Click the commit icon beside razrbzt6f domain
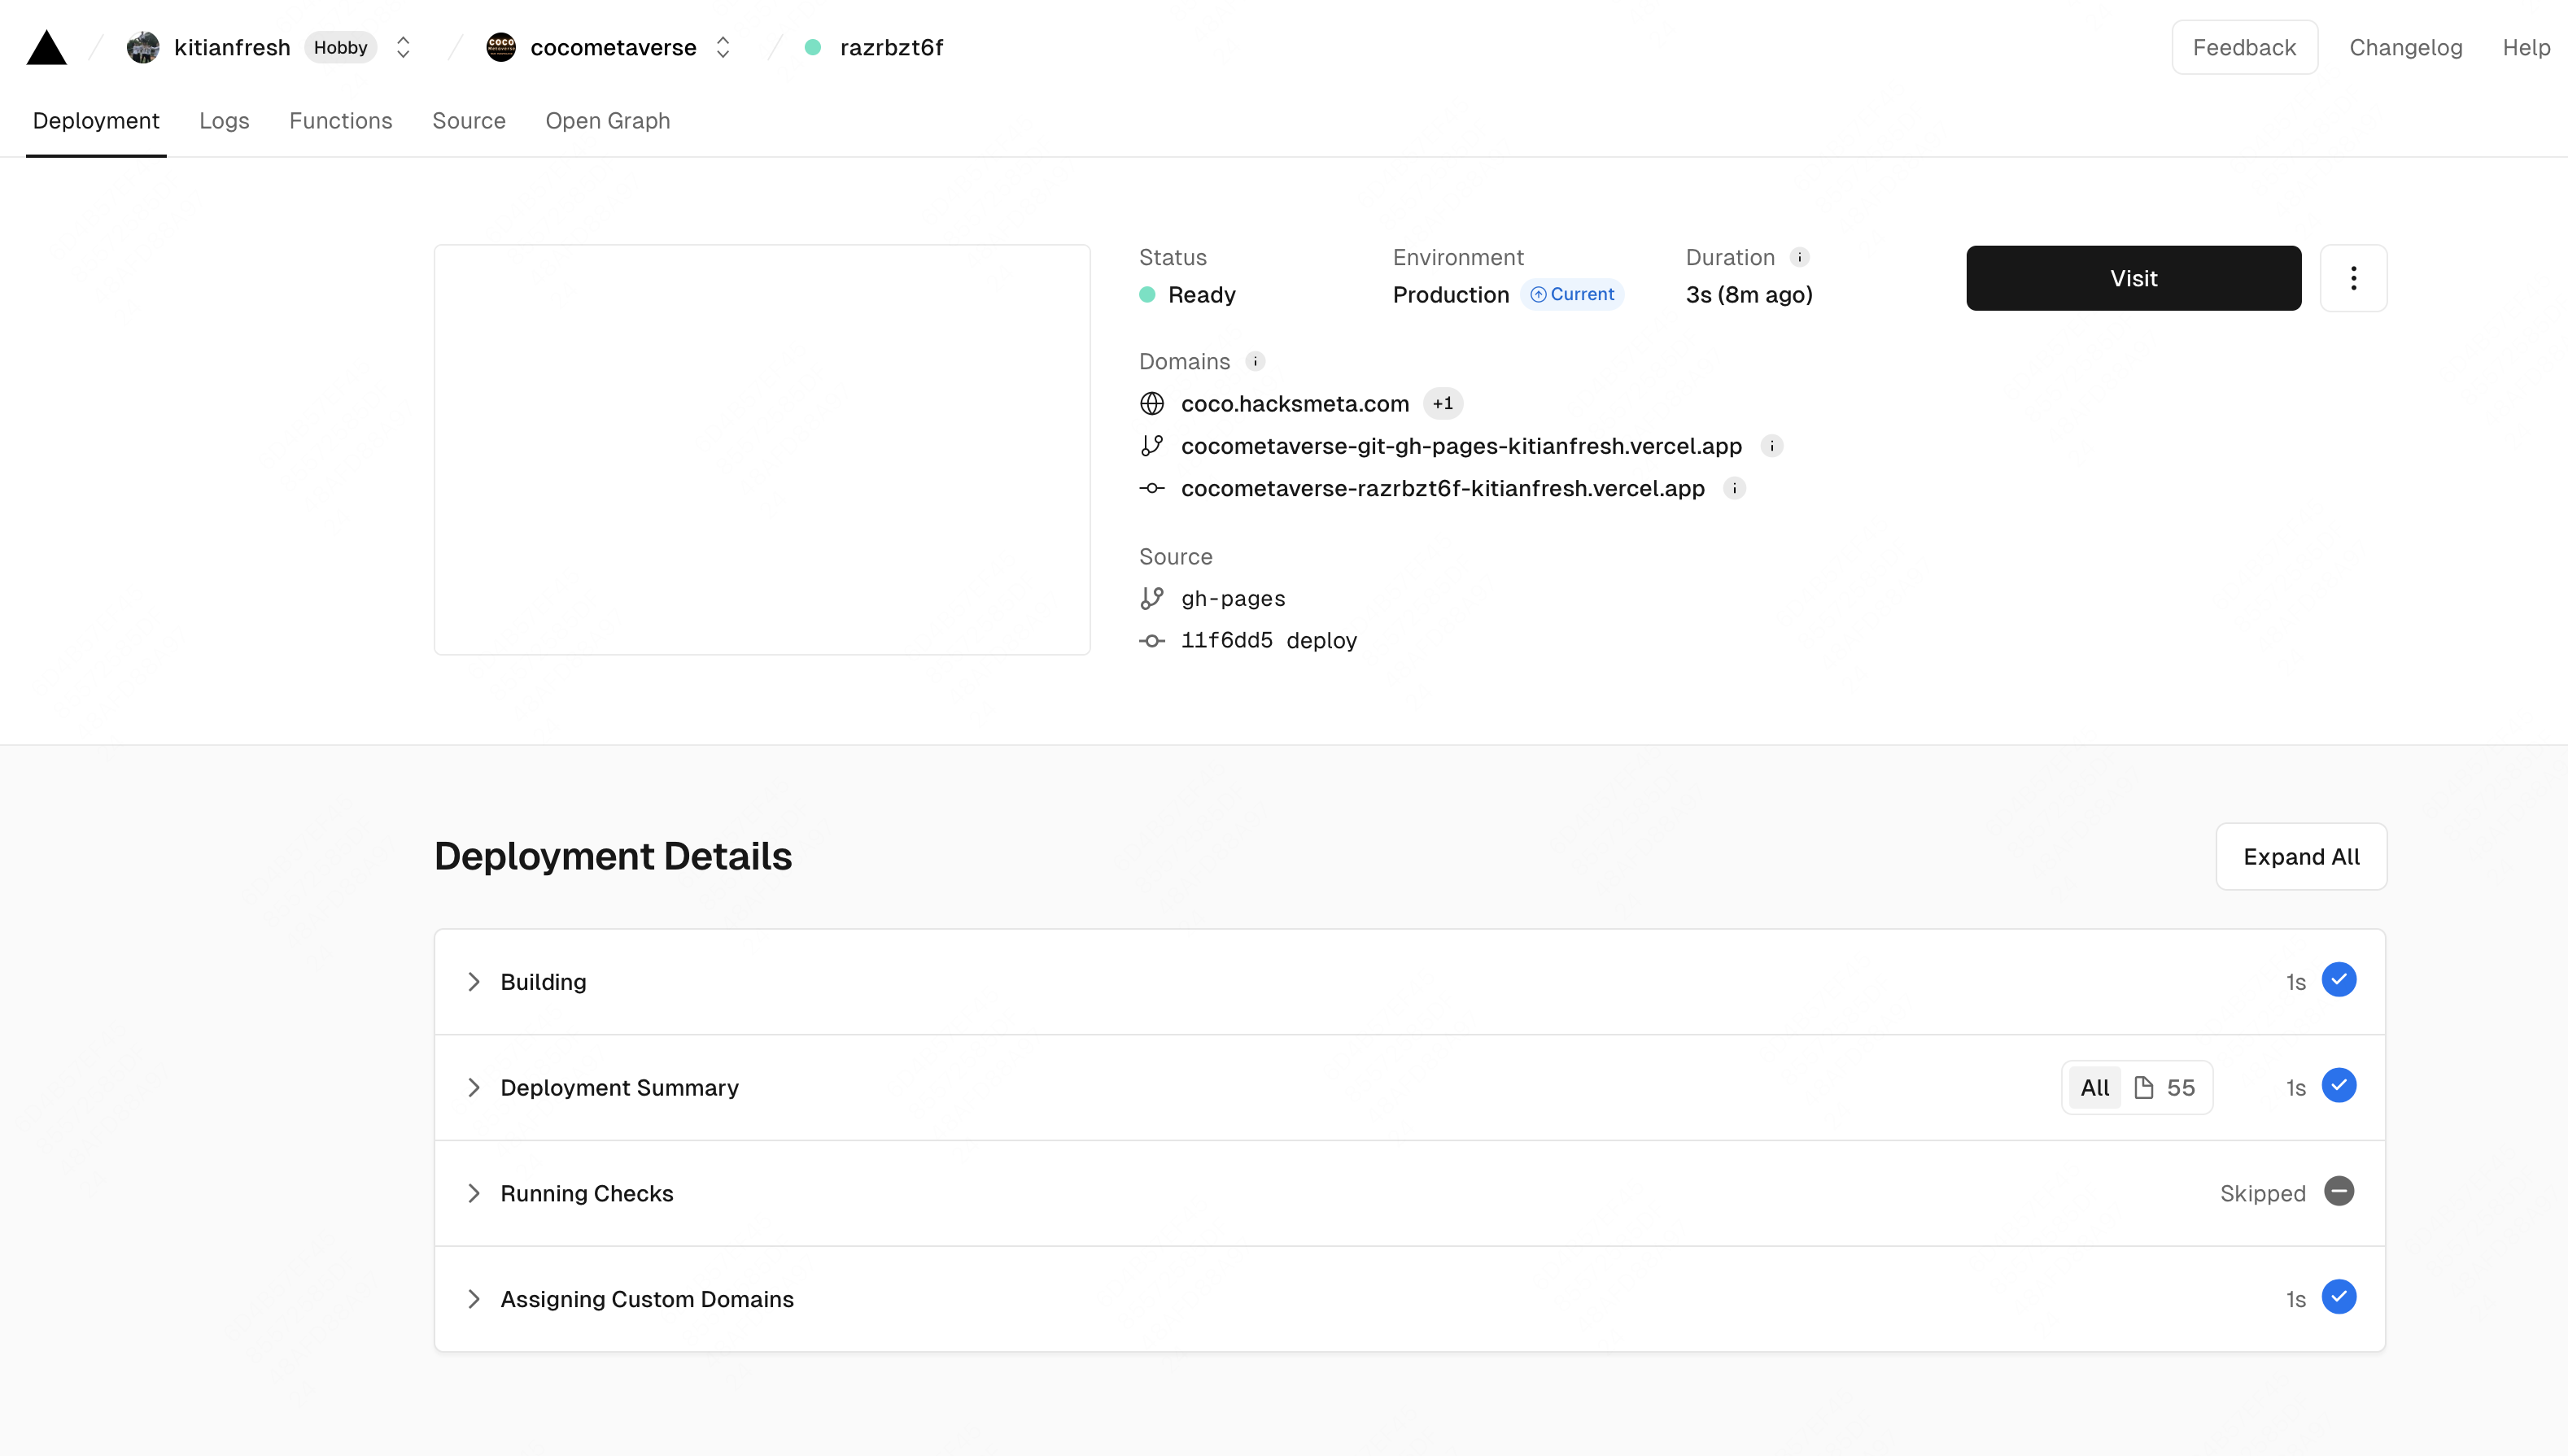The width and height of the screenshot is (2568, 1456). (x=1152, y=488)
